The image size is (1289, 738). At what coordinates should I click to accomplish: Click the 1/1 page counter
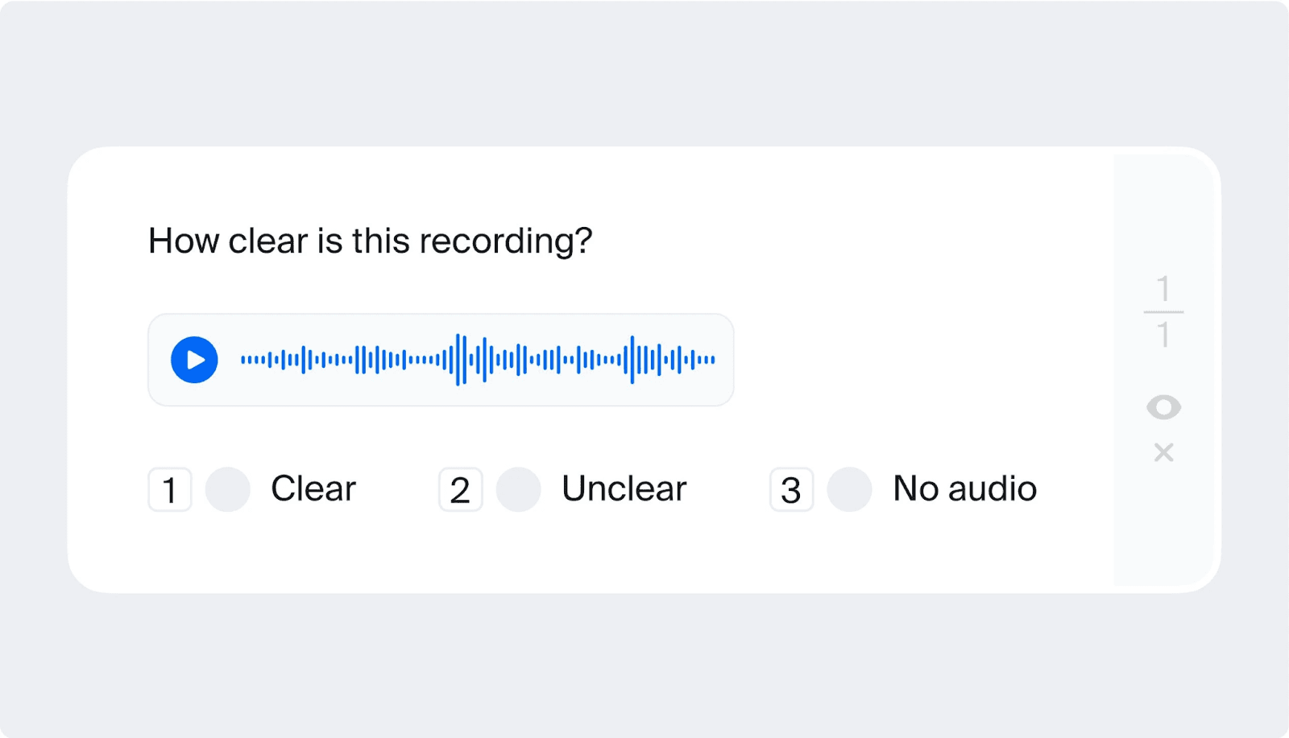coord(1164,311)
